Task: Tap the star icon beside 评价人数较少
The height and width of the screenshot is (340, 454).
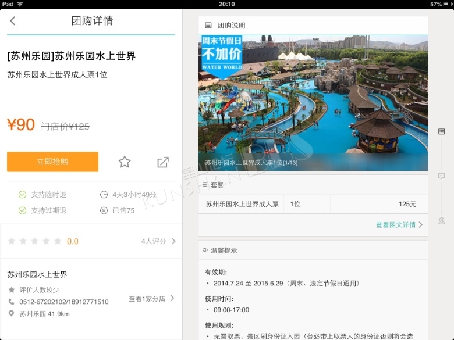Action: point(11,289)
